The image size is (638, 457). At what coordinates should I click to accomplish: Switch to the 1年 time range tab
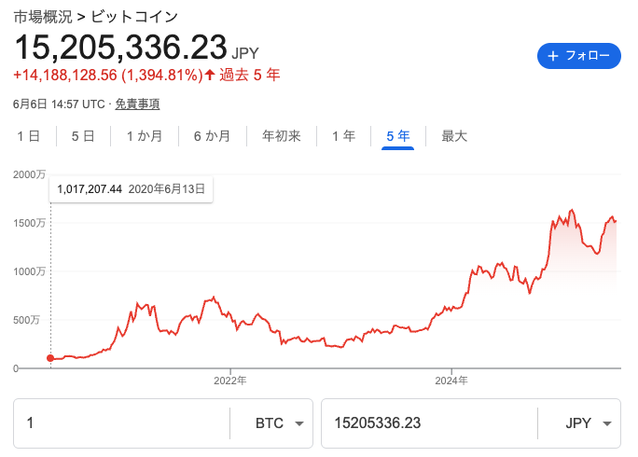[x=343, y=136]
